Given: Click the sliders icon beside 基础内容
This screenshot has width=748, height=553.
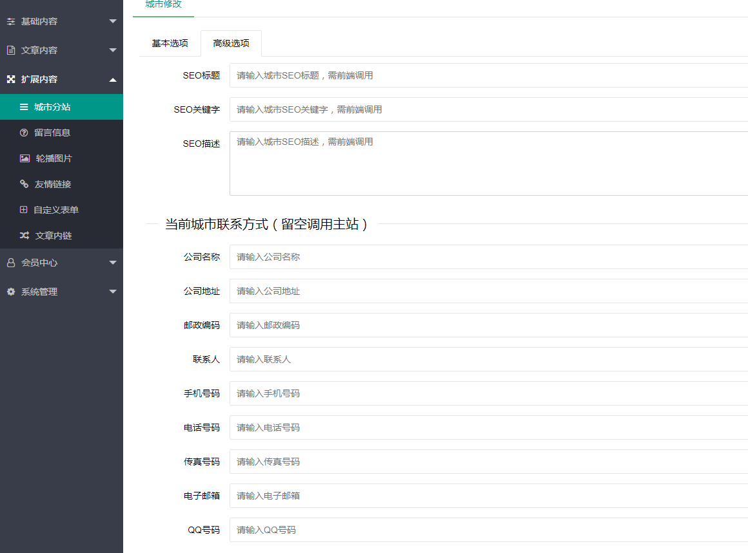Looking at the screenshot, I should (x=10, y=21).
